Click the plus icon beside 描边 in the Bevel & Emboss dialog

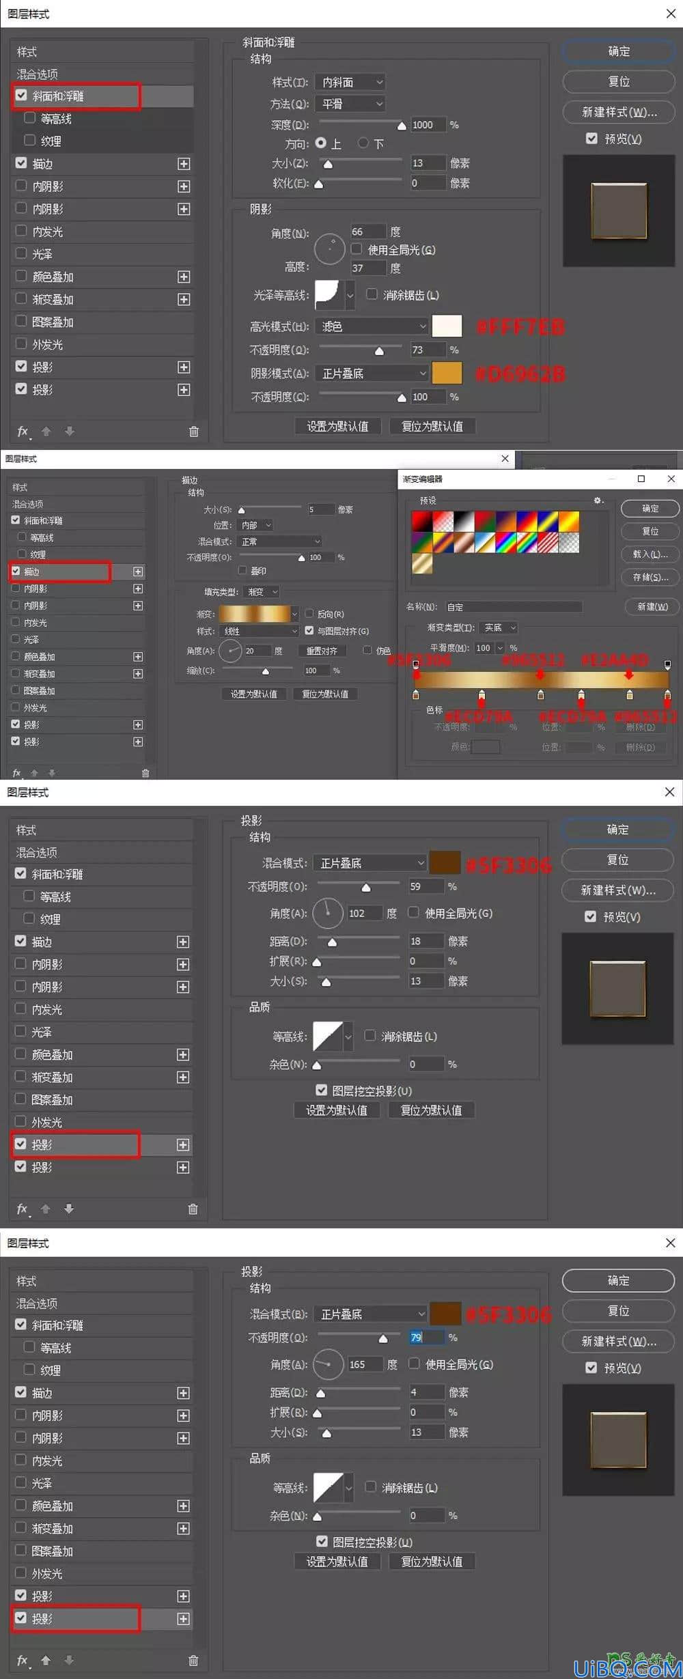click(x=184, y=164)
